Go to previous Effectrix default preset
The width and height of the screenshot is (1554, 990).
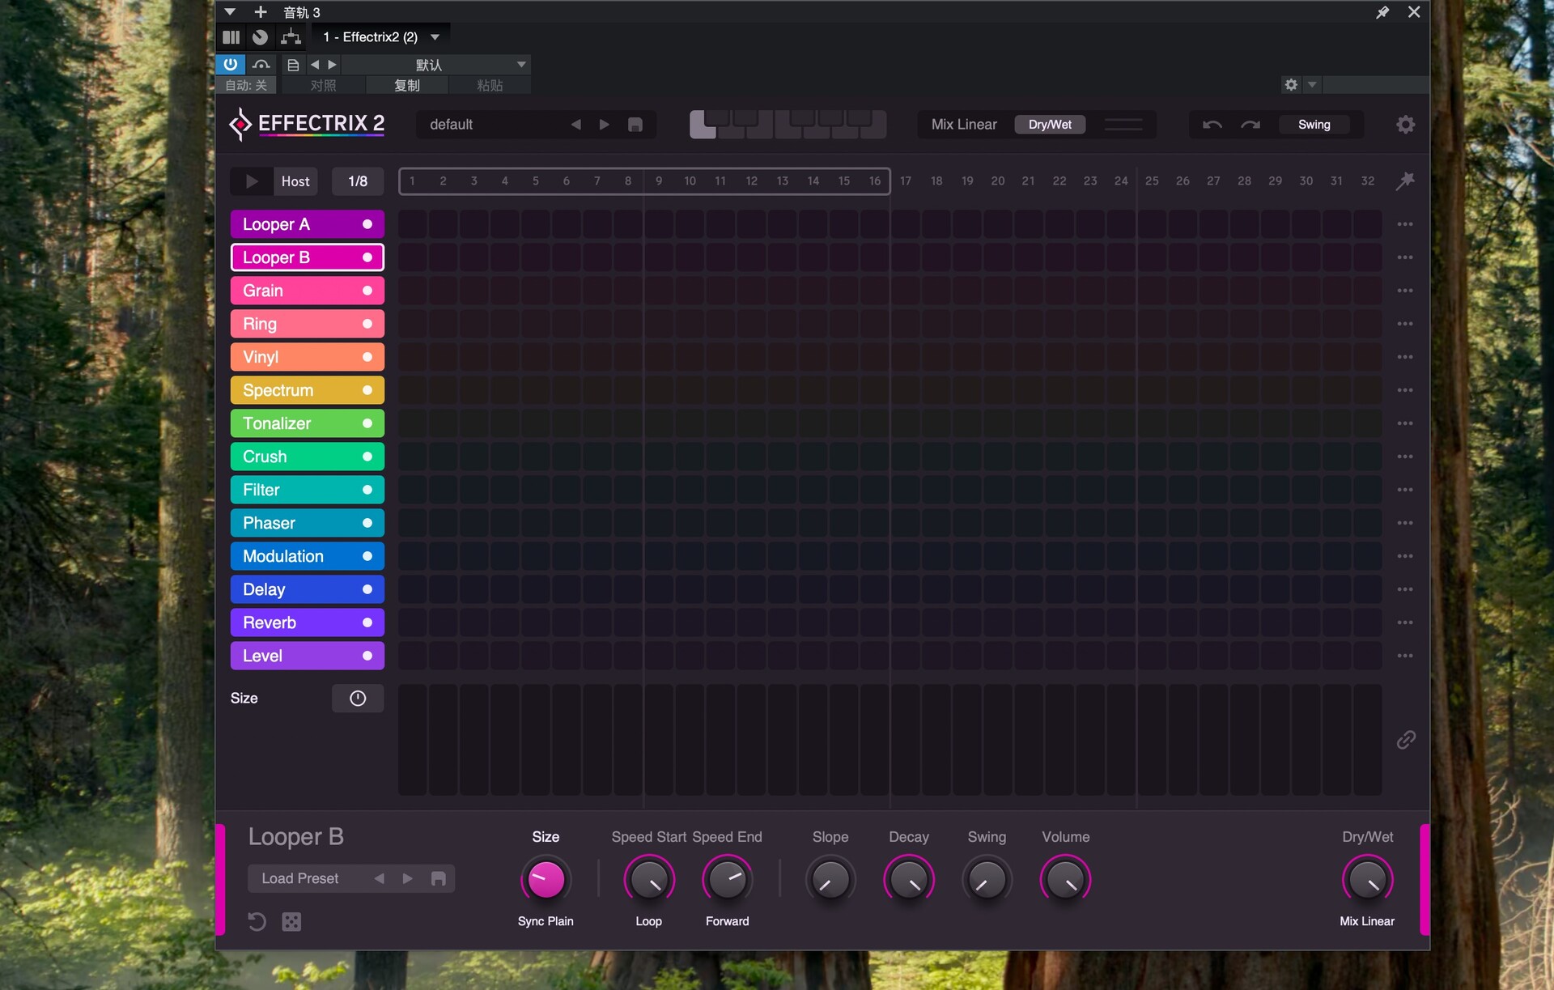[x=576, y=125]
